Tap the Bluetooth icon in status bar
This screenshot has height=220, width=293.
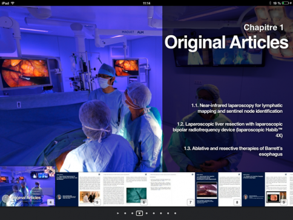270,3
